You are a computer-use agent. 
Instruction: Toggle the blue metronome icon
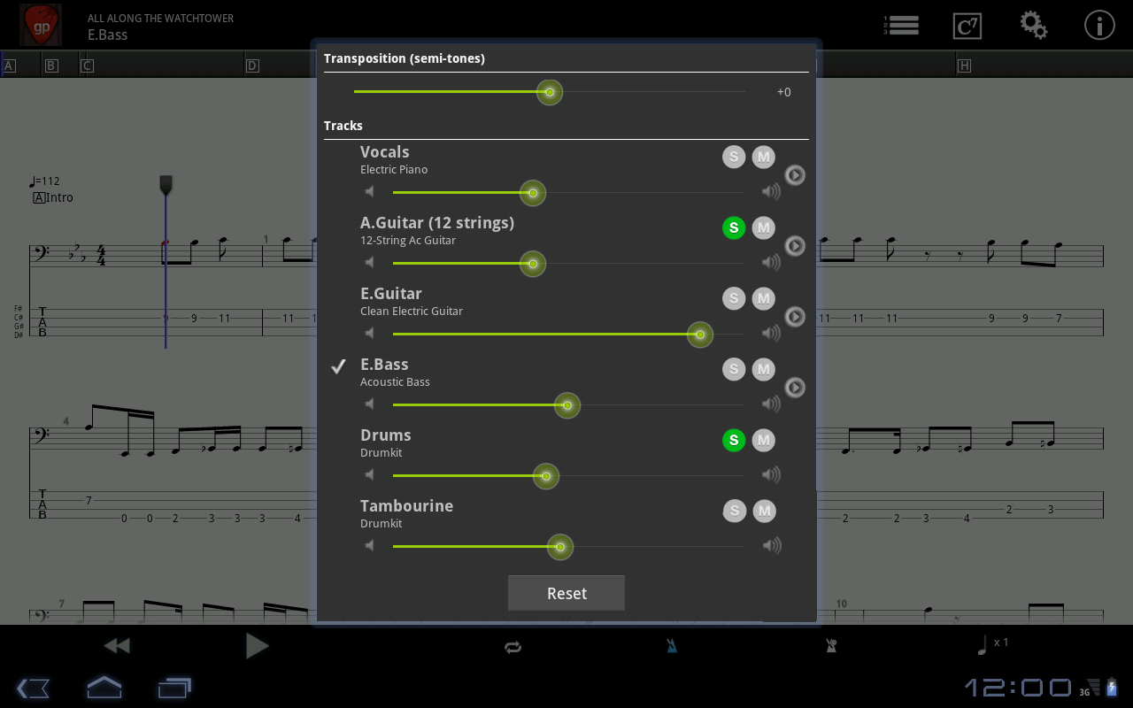672,646
